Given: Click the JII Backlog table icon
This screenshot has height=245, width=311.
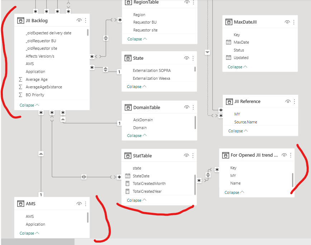Looking at the screenshot, I should [21, 20].
